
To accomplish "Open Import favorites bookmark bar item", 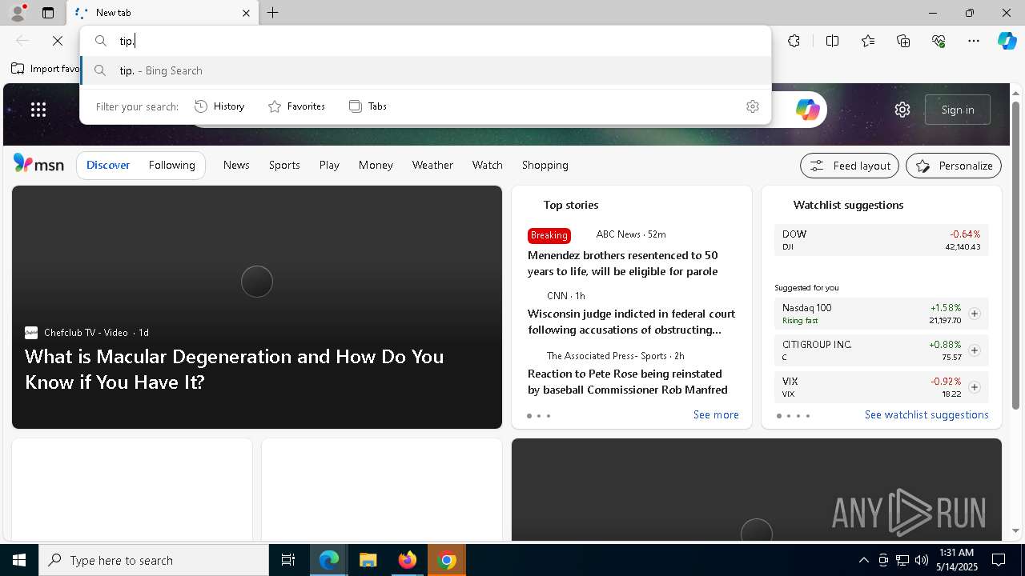I will click(x=45, y=69).
